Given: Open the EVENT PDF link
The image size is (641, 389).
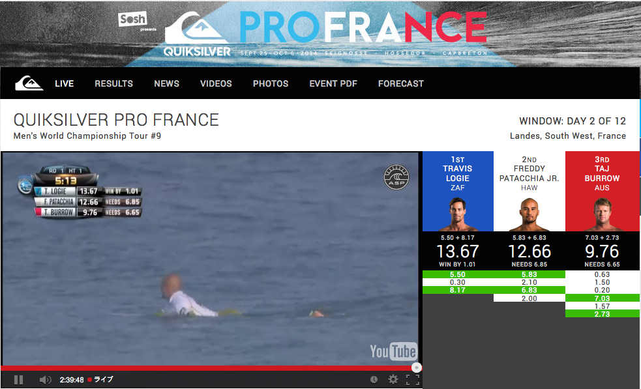Looking at the screenshot, I should 333,83.
